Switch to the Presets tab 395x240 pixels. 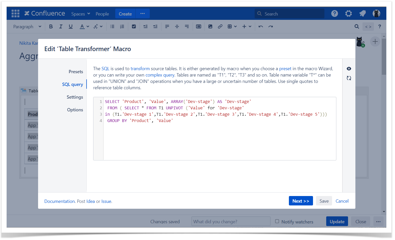[76, 72]
